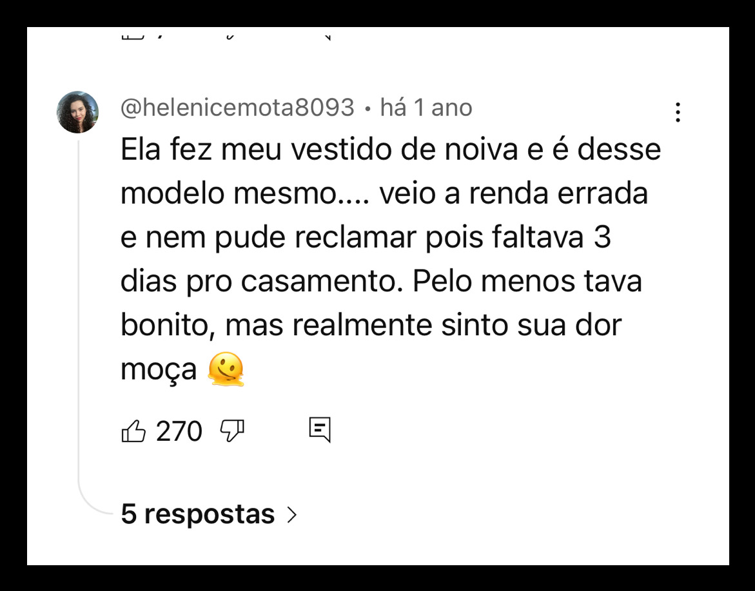Click the cut-off reply icon at top

(x=327, y=35)
